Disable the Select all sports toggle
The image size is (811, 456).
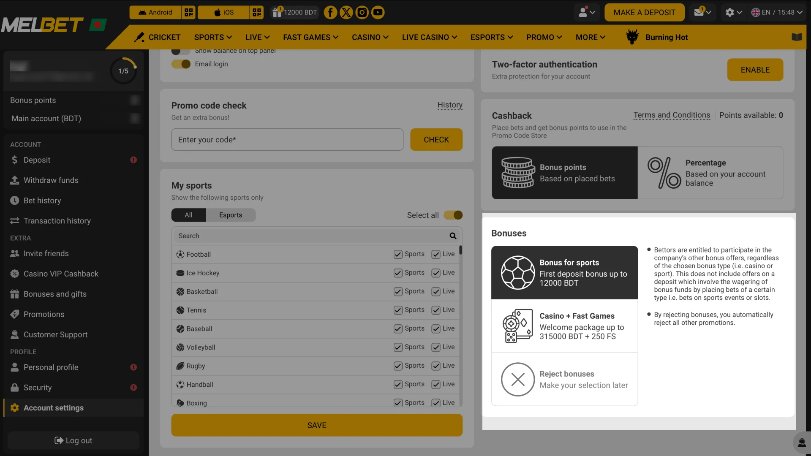tap(453, 215)
